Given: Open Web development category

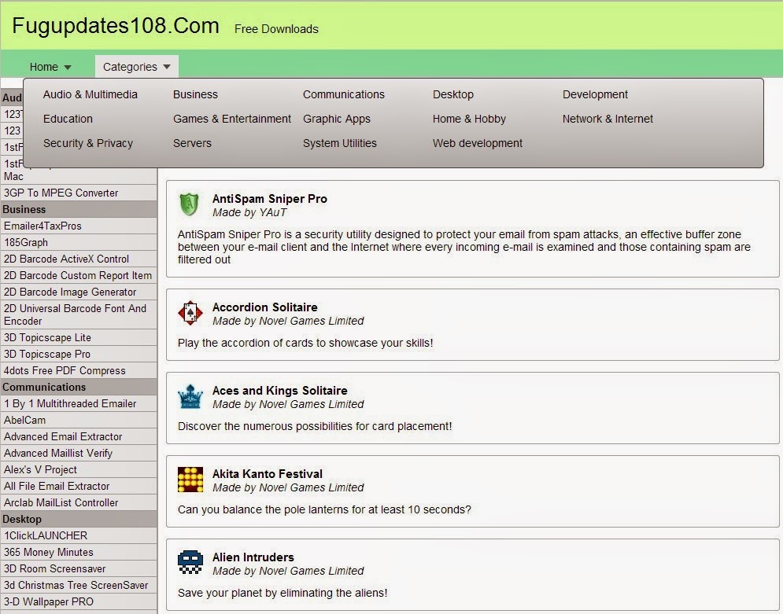Looking at the screenshot, I should 478,143.
